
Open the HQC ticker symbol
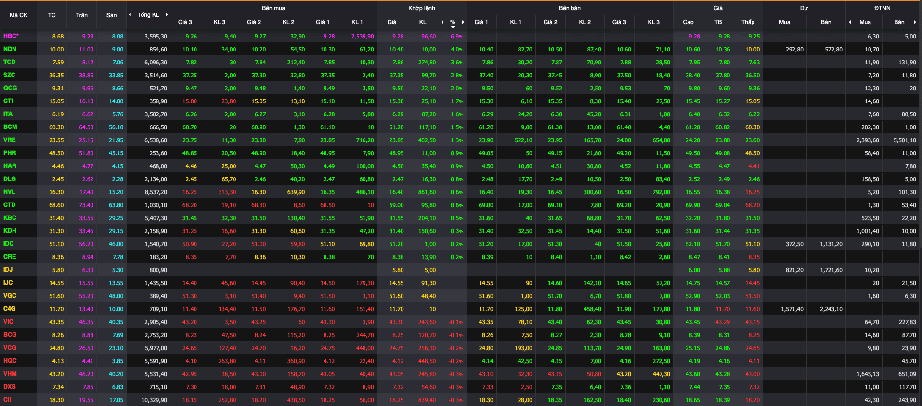pos(10,361)
